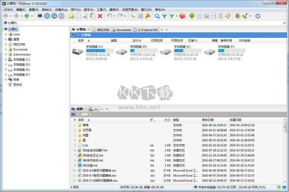Go forward with the right arrow icon
The height and width of the screenshot is (192, 289).
coord(16,16)
